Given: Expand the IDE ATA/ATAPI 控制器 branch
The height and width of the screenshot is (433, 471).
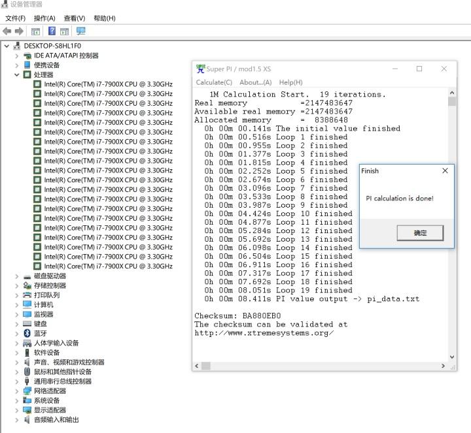Looking at the screenshot, I should click(17, 56).
